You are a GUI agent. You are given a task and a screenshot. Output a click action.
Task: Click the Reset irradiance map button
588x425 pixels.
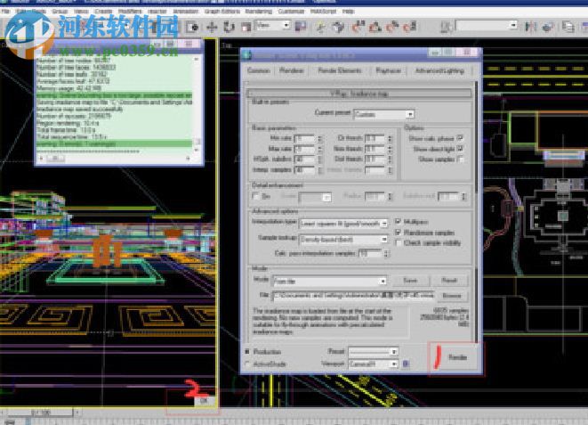coord(449,281)
